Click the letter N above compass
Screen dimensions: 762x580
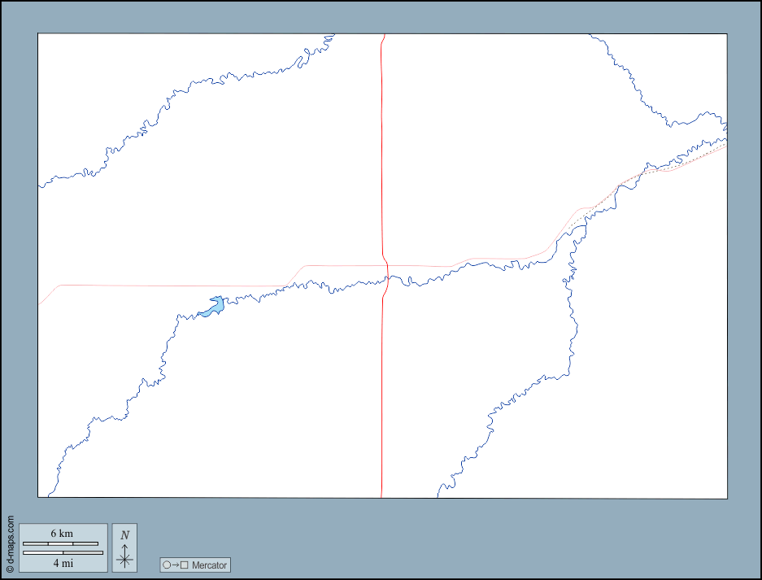[x=124, y=535]
